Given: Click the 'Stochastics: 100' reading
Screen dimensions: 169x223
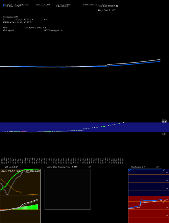Looking at the screenshot, I should click(x=10, y=17).
